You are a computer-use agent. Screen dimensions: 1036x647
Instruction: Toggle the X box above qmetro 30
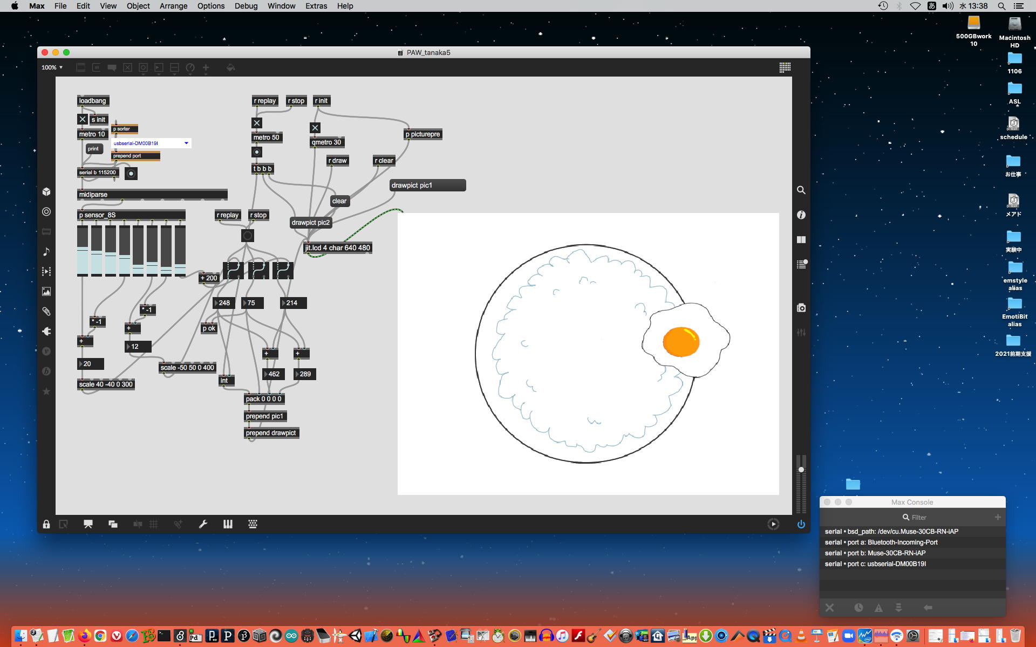315,128
